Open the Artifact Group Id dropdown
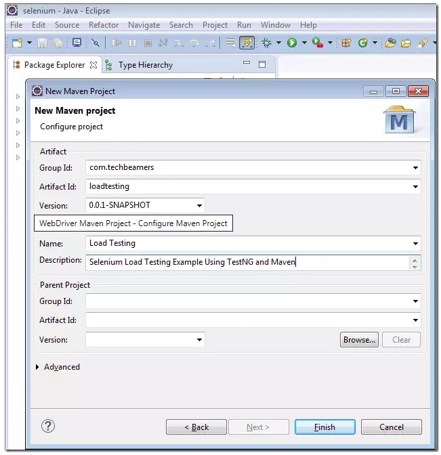The width and height of the screenshot is (441, 455). pos(415,167)
